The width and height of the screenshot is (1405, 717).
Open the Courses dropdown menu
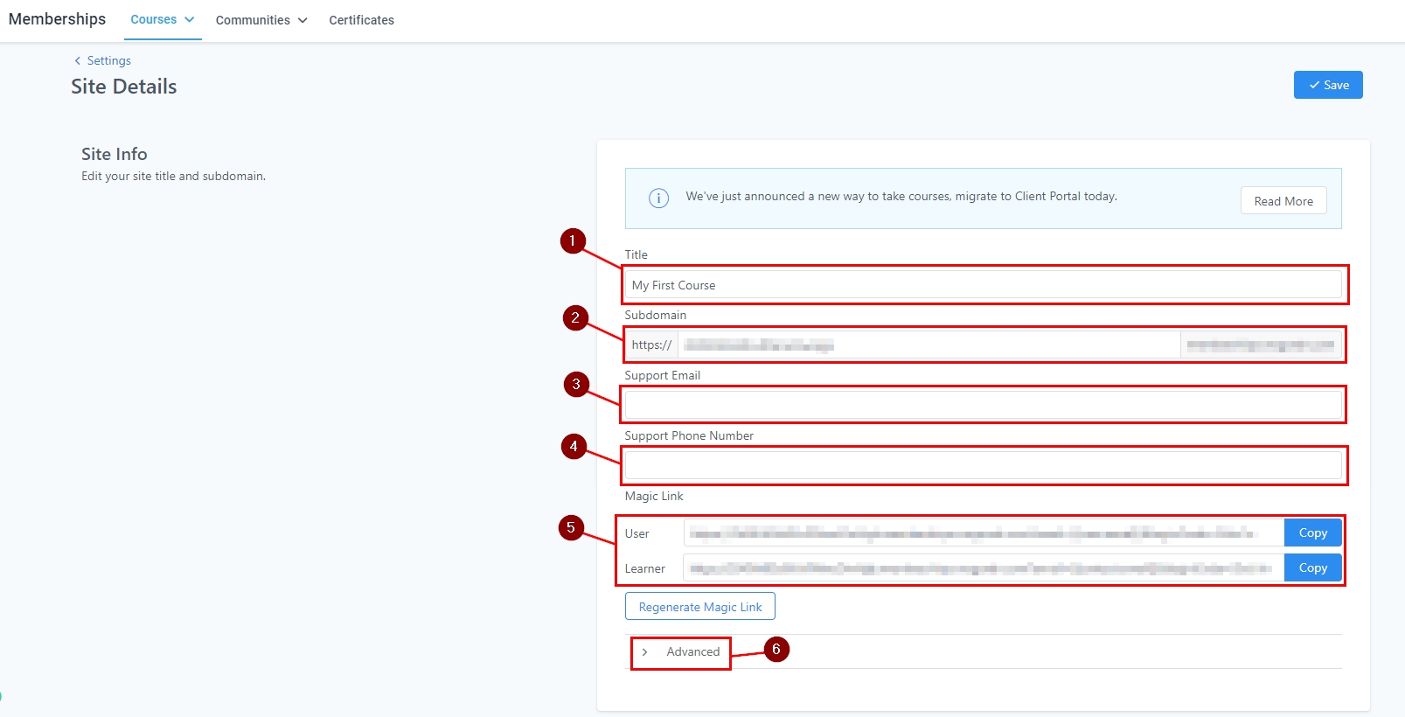pos(163,20)
